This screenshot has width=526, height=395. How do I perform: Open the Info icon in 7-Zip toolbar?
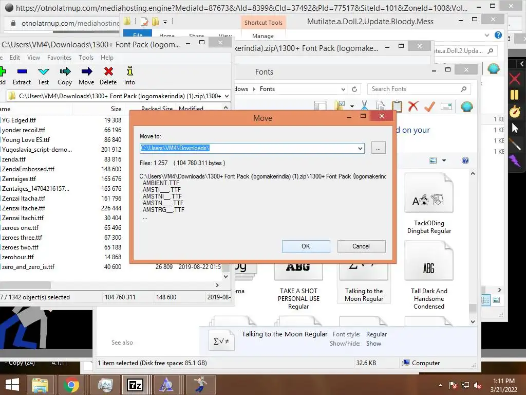pyautogui.click(x=130, y=71)
